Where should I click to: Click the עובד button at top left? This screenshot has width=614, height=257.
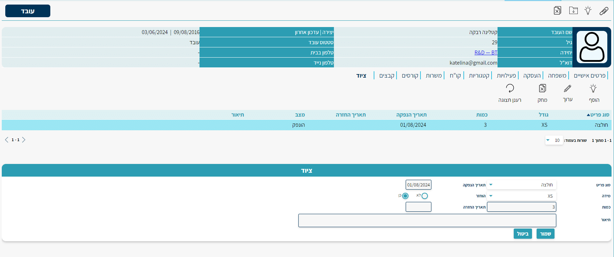(28, 11)
